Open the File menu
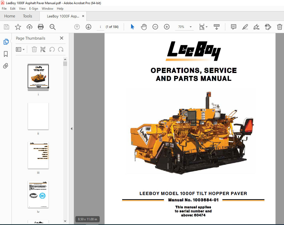This screenshot has width=284, height=225. pyautogui.click(x=4, y=9)
